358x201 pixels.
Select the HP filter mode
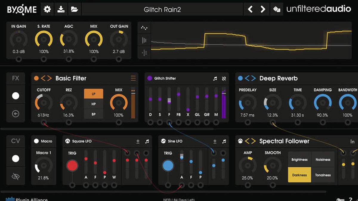[x=93, y=104]
